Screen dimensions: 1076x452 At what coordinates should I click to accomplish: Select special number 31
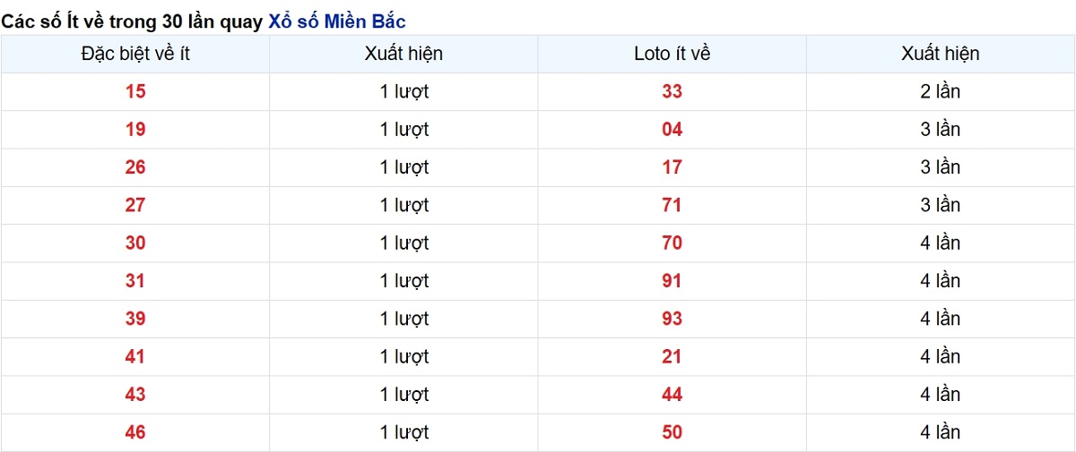tap(135, 281)
